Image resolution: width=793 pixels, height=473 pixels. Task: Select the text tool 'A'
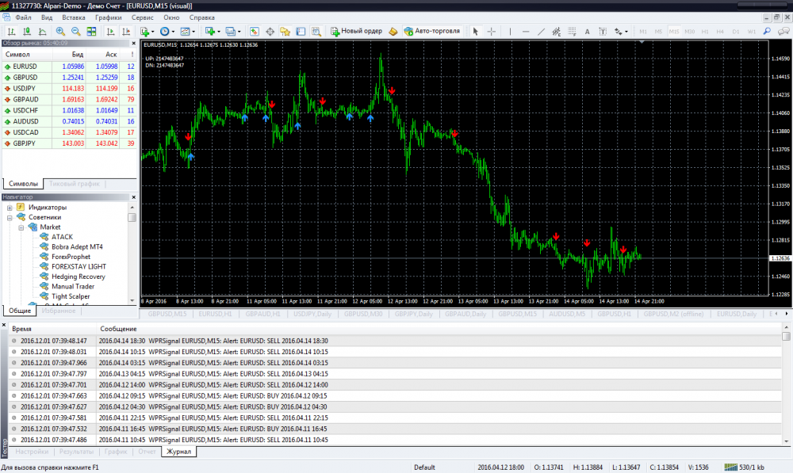(x=587, y=32)
